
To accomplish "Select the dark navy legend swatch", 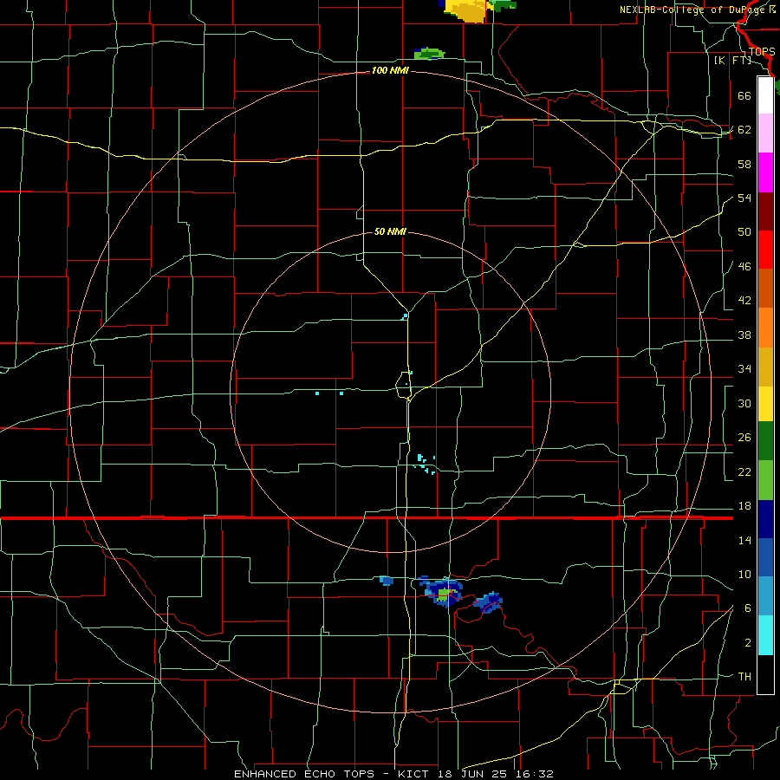I will 765,519.
